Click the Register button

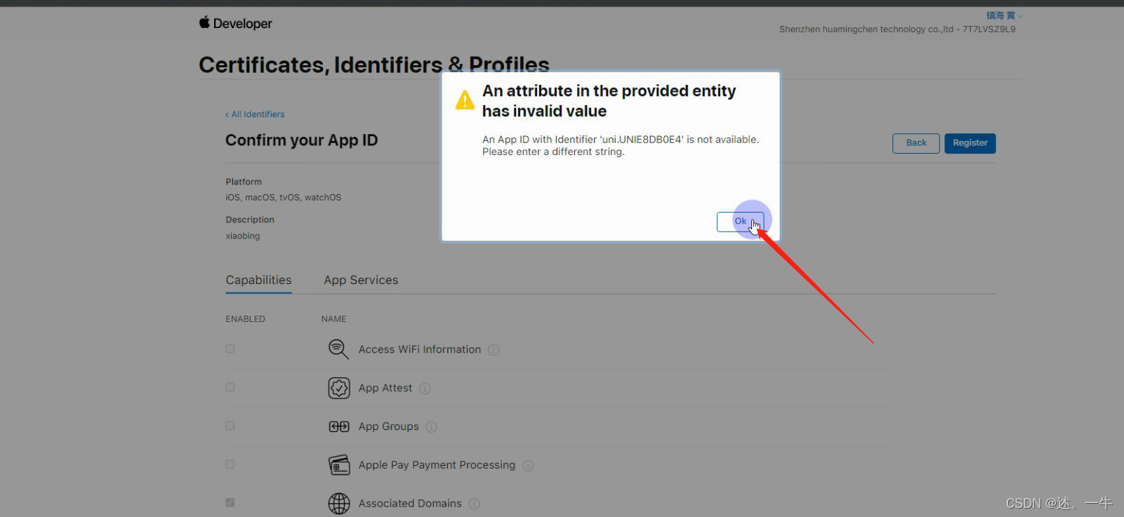click(970, 143)
